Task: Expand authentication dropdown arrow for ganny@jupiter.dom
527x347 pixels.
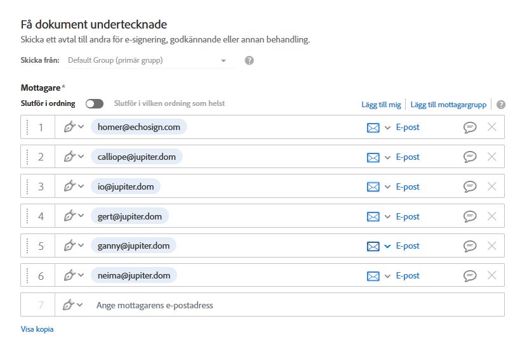Action: (x=387, y=246)
